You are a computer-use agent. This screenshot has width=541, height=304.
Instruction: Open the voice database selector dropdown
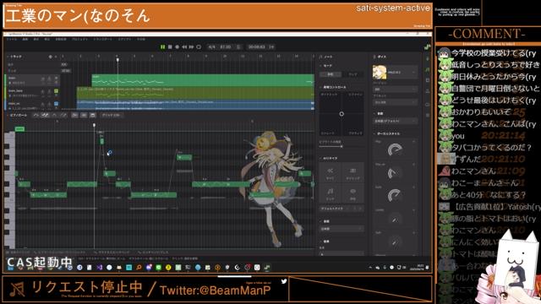click(402, 73)
